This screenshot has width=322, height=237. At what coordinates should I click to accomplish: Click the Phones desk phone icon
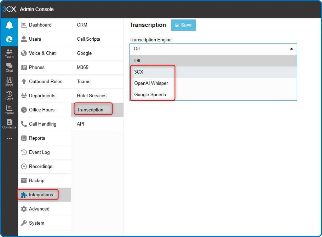point(24,67)
